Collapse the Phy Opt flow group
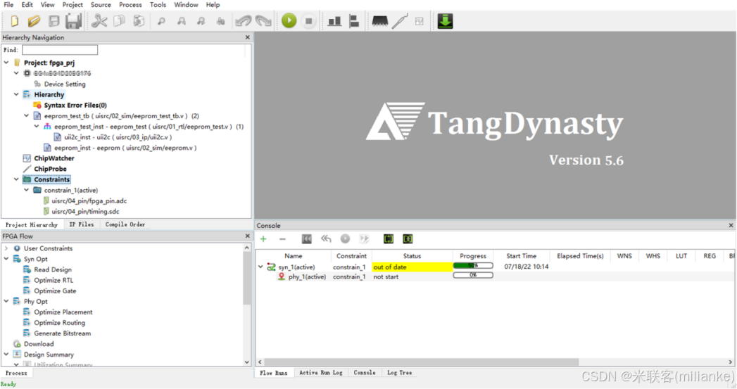The height and width of the screenshot is (389, 737). (x=6, y=301)
